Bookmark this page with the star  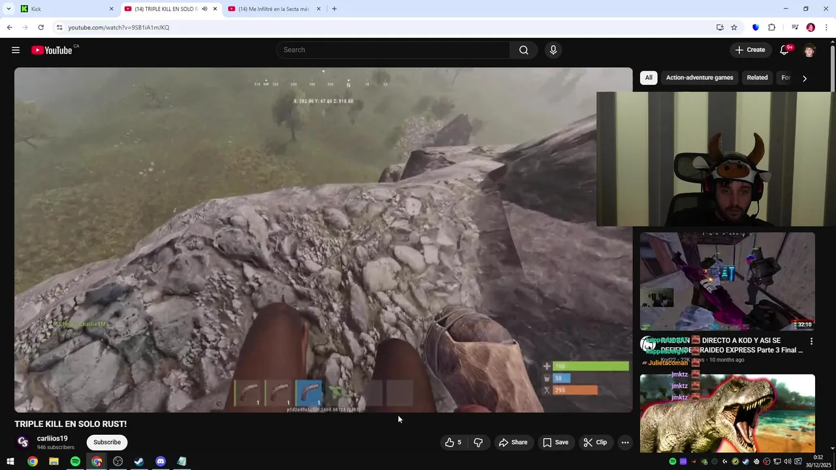[734, 27]
